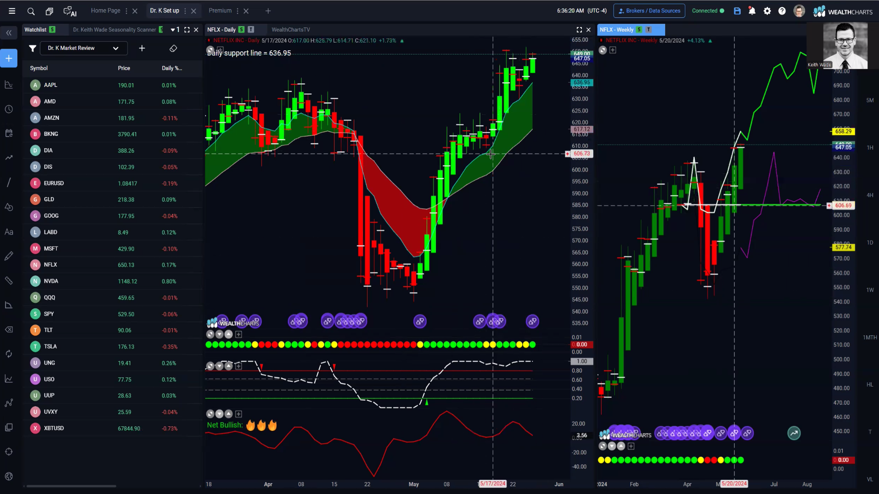Hide the daily chart main indicator via slashed-circle

(210, 50)
